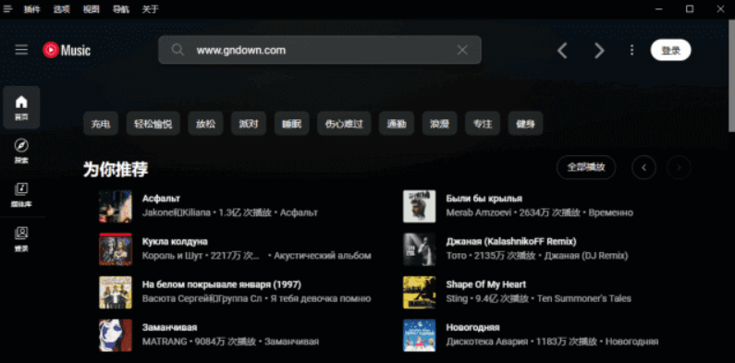Open the artist link Merab Amzoevi

pyautogui.click(x=480, y=212)
